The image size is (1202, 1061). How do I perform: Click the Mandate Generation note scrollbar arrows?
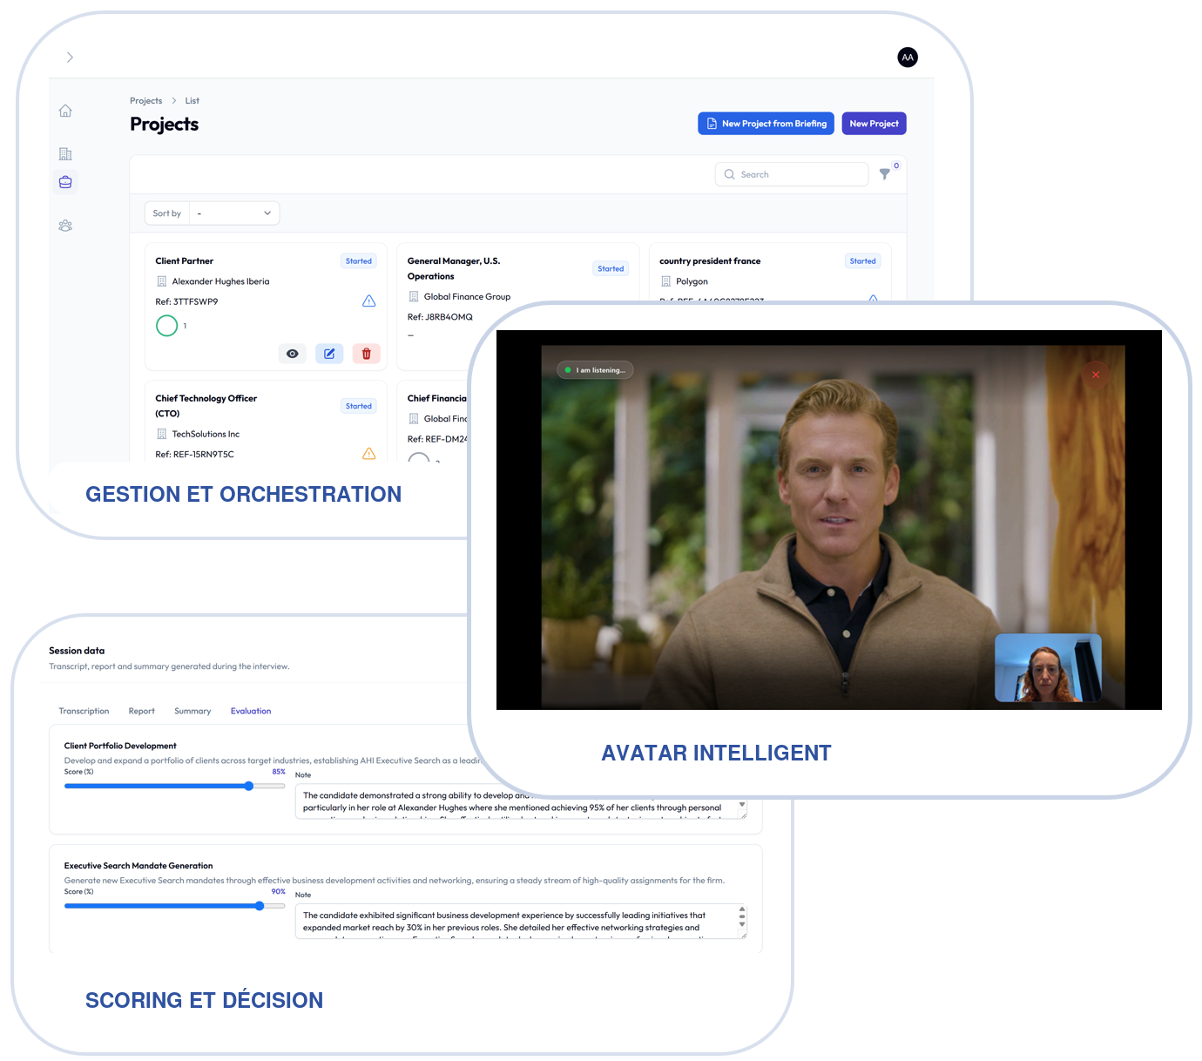pos(742,916)
